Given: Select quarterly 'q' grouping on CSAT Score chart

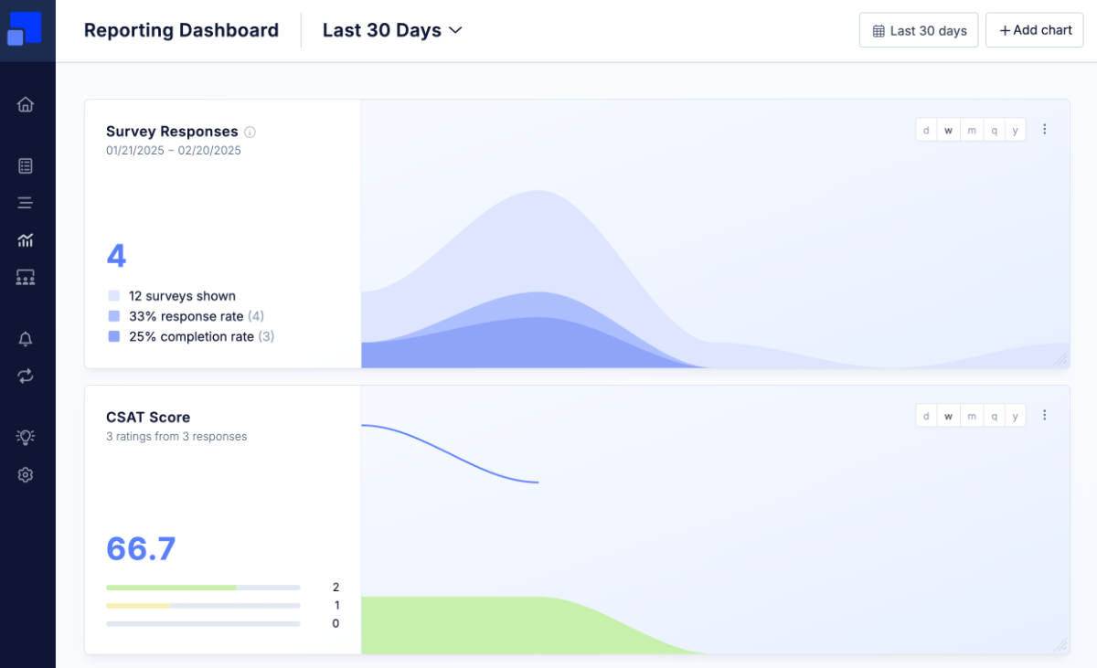Looking at the screenshot, I should (994, 416).
